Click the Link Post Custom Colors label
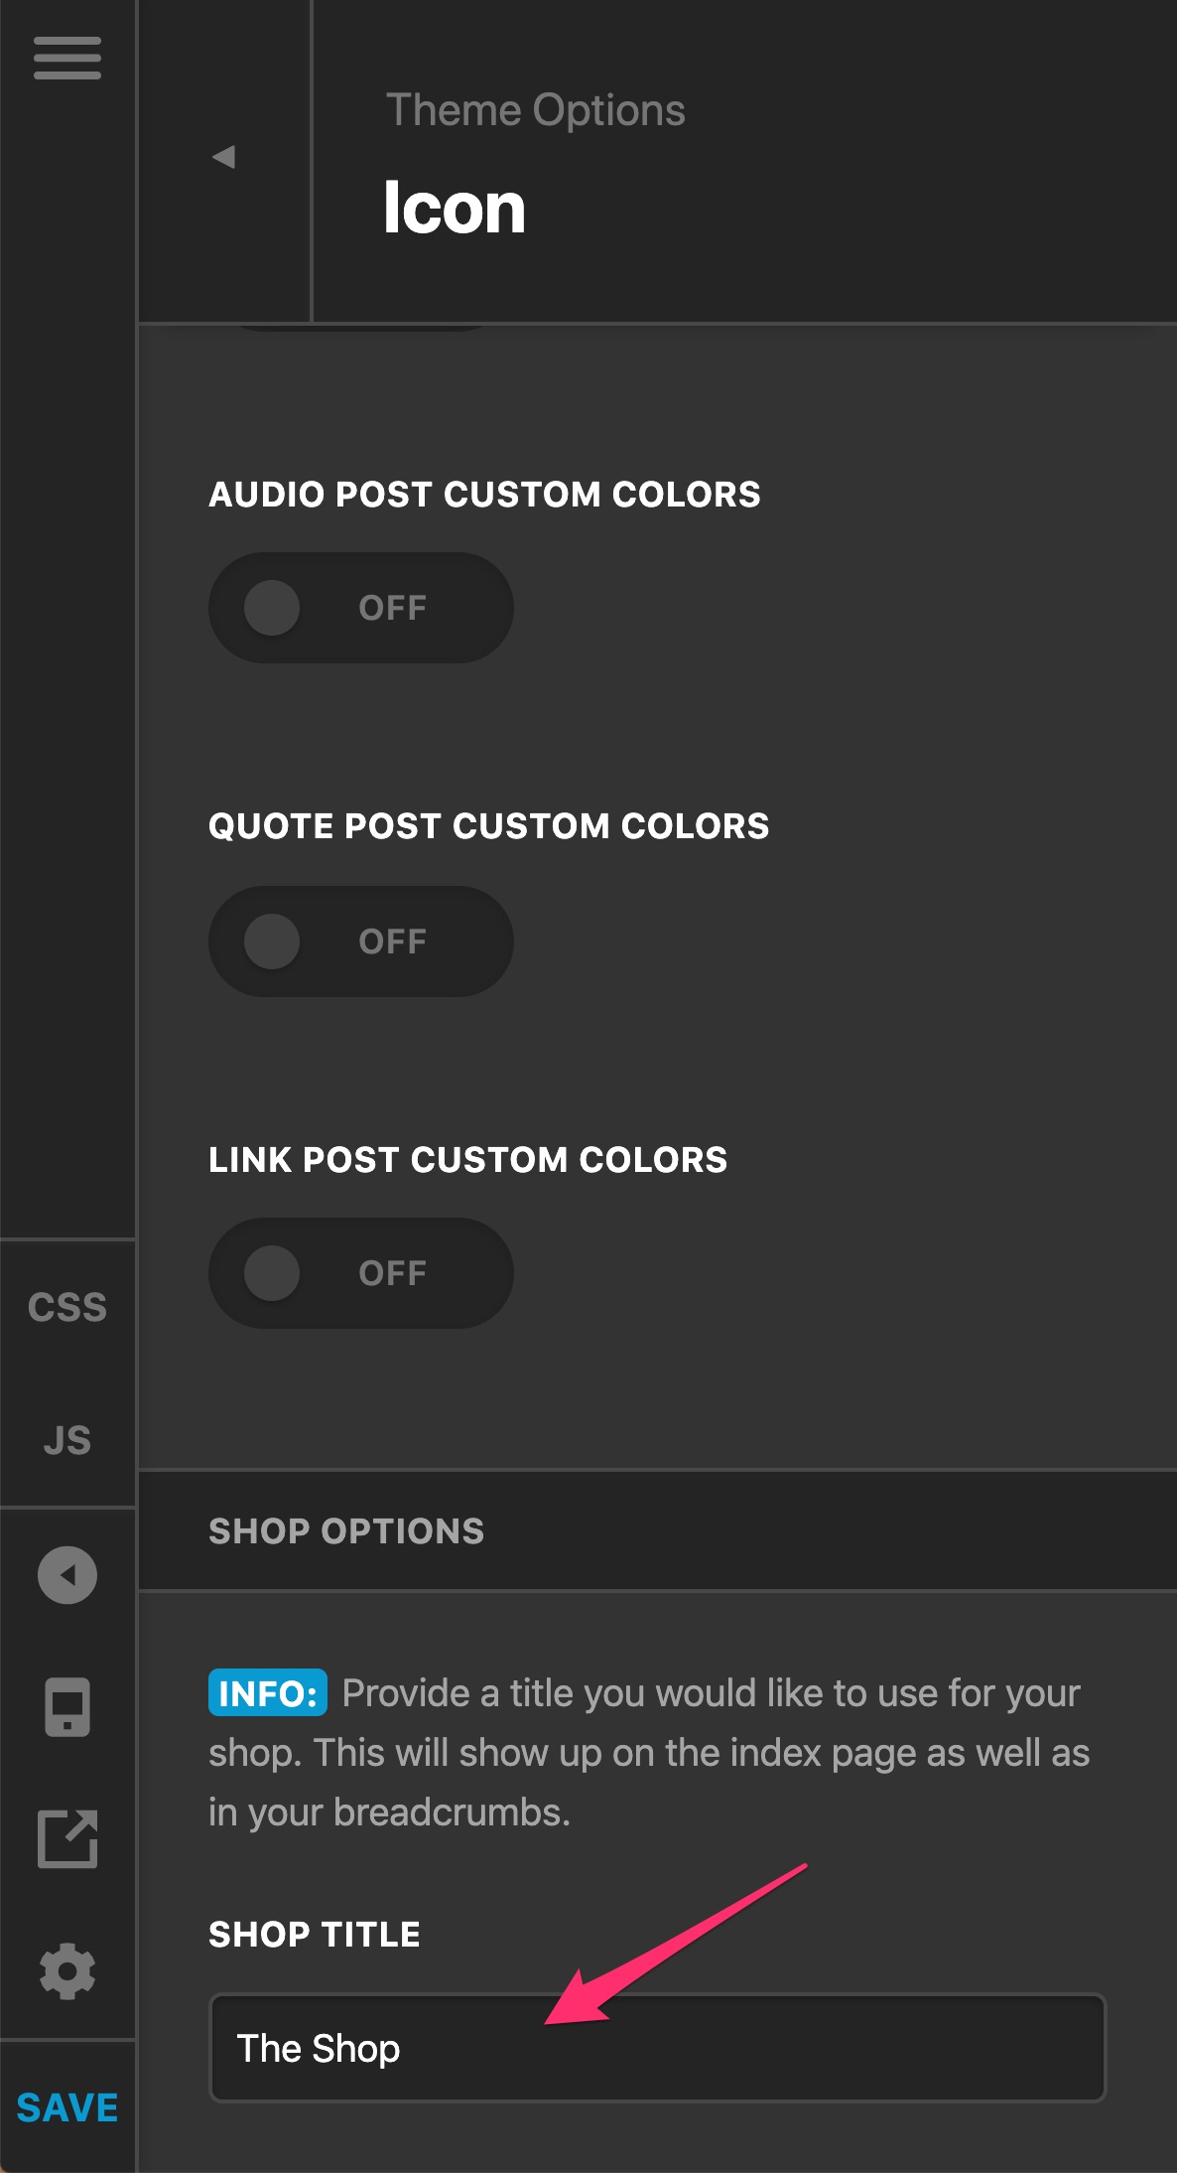Image resolution: width=1177 pixels, height=2173 pixels. pos(468,1159)
